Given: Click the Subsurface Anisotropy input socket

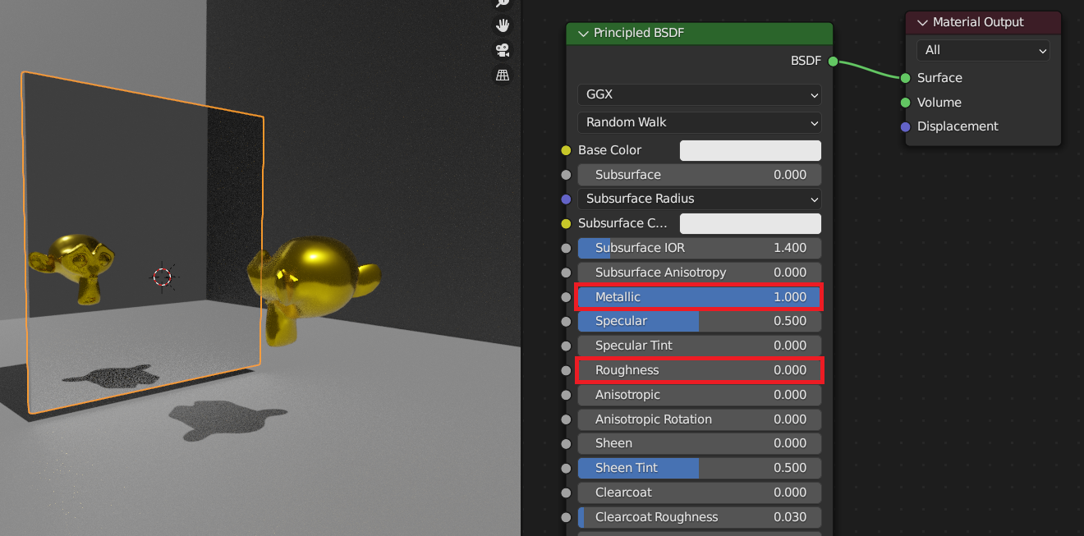Looking at the screenshot, I should click(566, 273).
